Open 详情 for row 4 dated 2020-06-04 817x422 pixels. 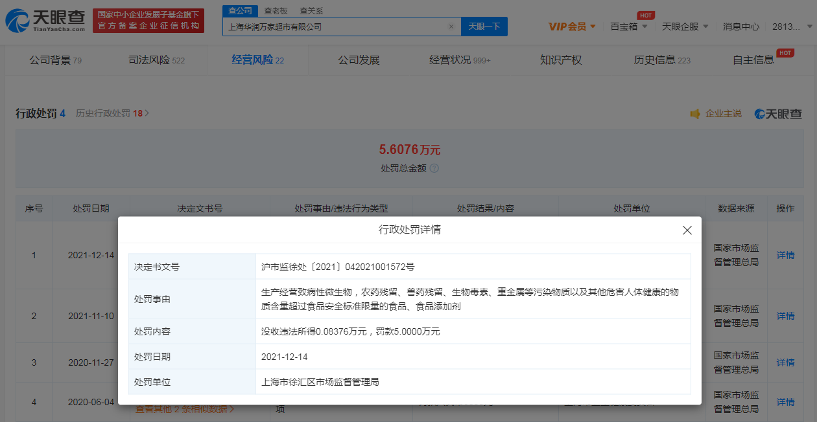(x=785, y=402)
